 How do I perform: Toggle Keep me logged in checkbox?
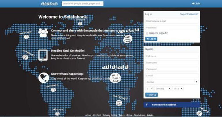coord(147,33)
